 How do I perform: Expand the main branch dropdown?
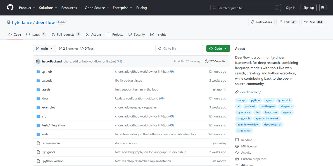click(44, 48)
